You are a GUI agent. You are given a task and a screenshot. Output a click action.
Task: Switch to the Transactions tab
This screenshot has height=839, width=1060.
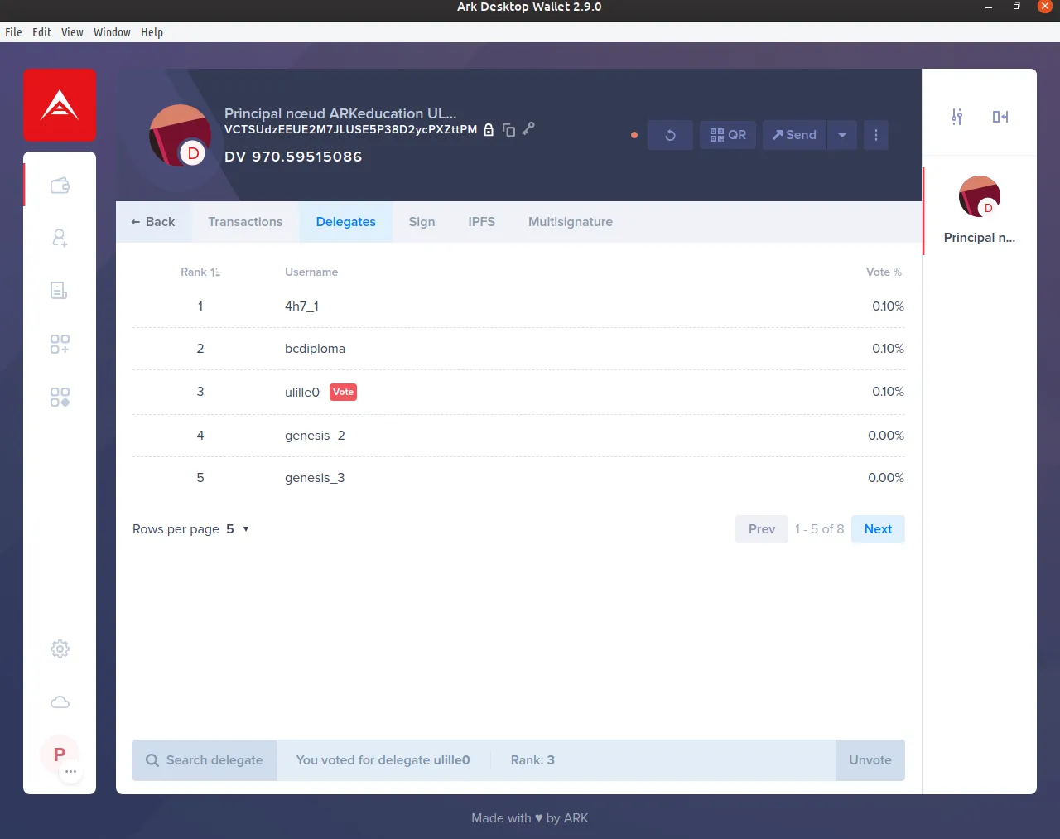coord(245,222)
